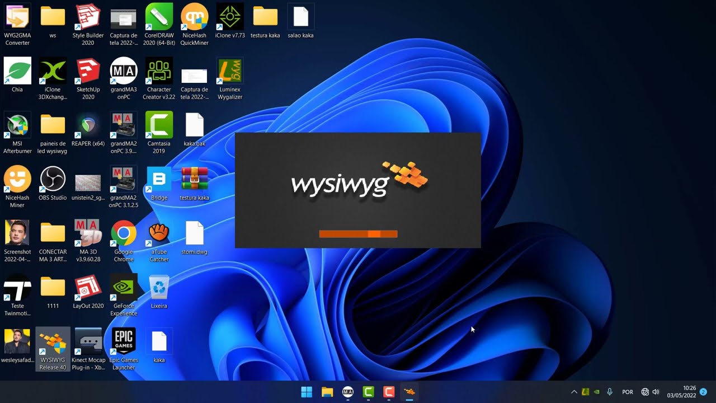Viewport: 716px width, 403px height.
Task: Launch Character Creator v3.22 shortcut
Action: (x=159, y=79)
